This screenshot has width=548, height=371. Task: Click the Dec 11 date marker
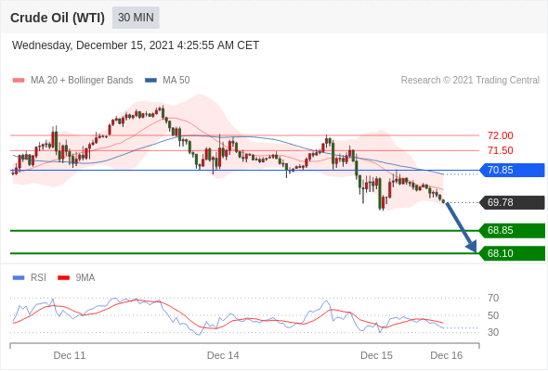coord(70,355)
